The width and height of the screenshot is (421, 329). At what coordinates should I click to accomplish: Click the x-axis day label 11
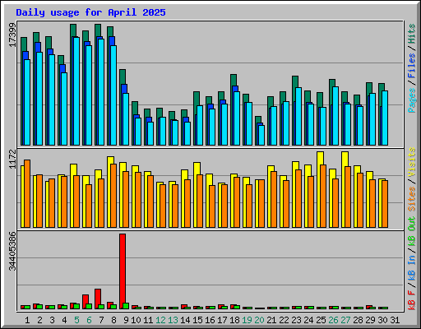[148, 320]
